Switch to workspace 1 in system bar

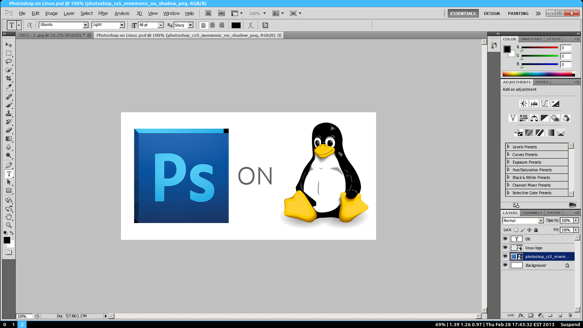pos(13,324)
